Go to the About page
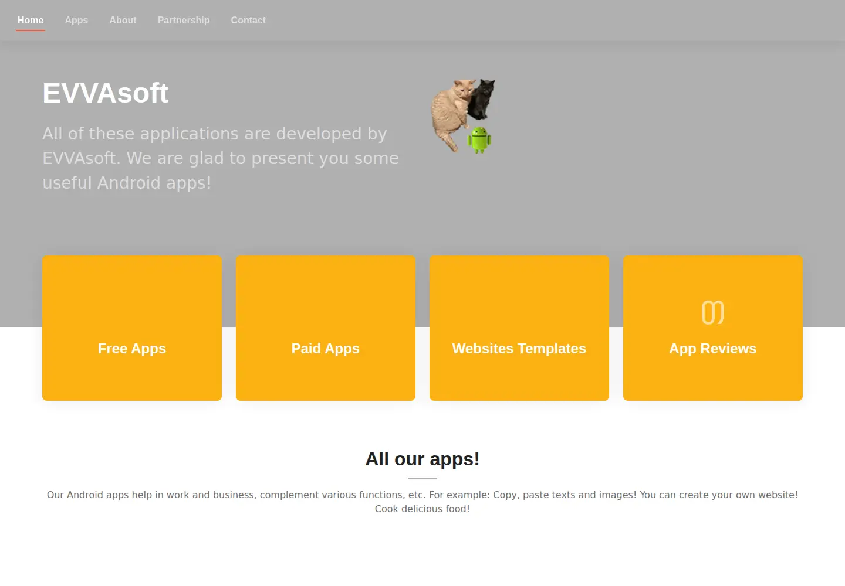The height and width of the screenshot is (586, 845). coord(123,20)
